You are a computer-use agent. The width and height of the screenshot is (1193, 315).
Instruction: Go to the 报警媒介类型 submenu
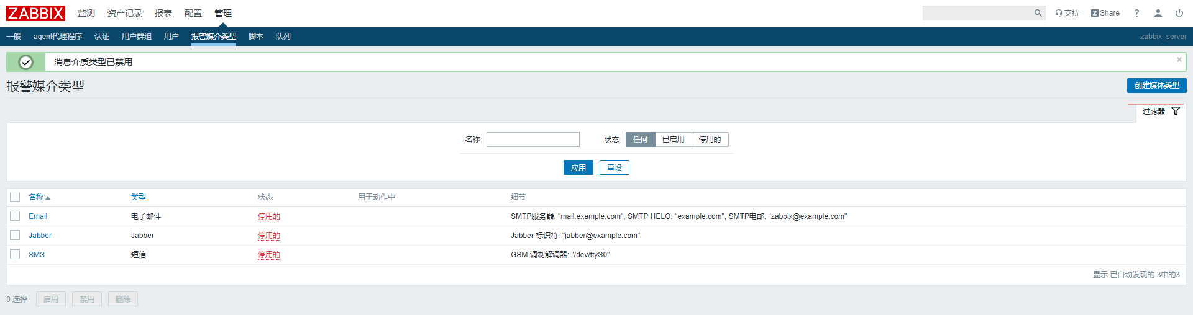click(x=214, y=37)
